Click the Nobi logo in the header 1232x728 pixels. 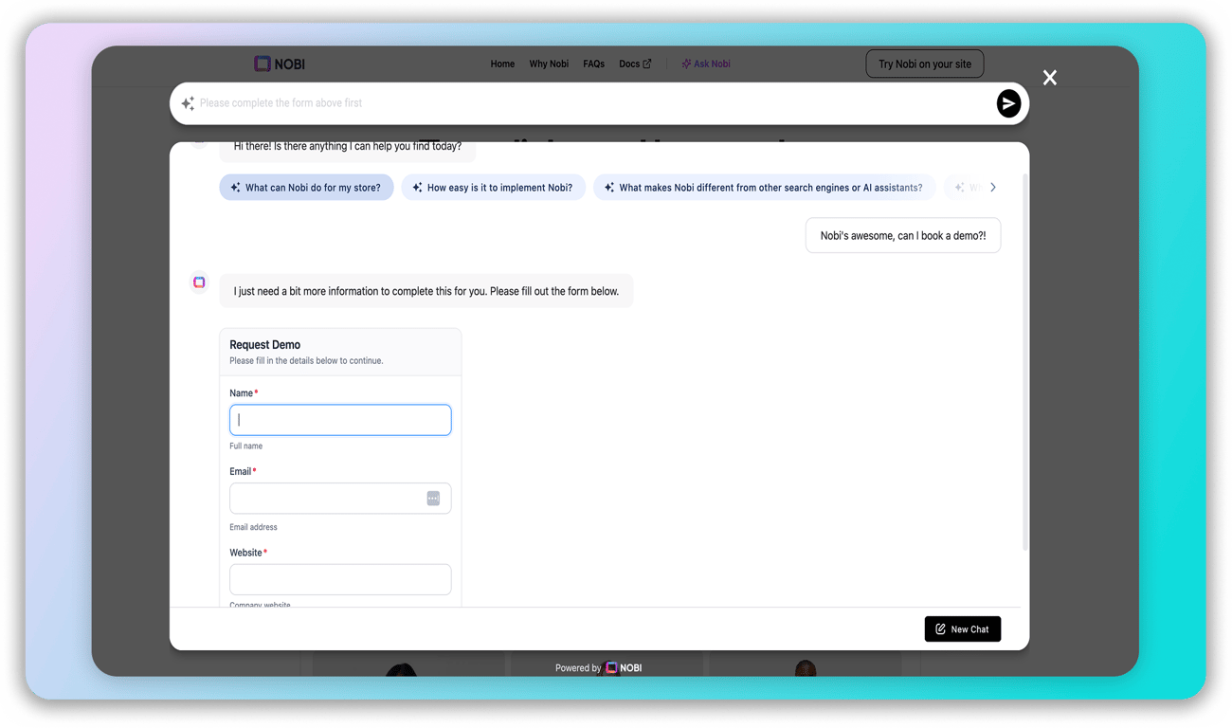[280, 64]
